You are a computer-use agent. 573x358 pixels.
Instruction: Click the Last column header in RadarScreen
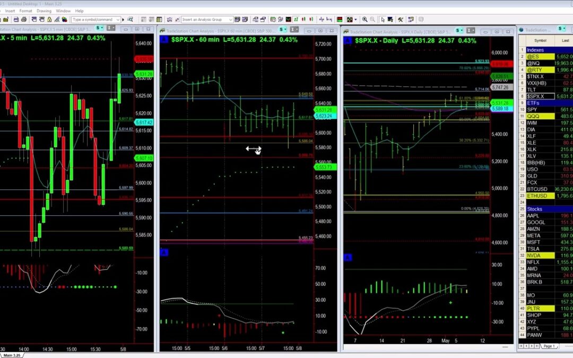click(565, 40)
